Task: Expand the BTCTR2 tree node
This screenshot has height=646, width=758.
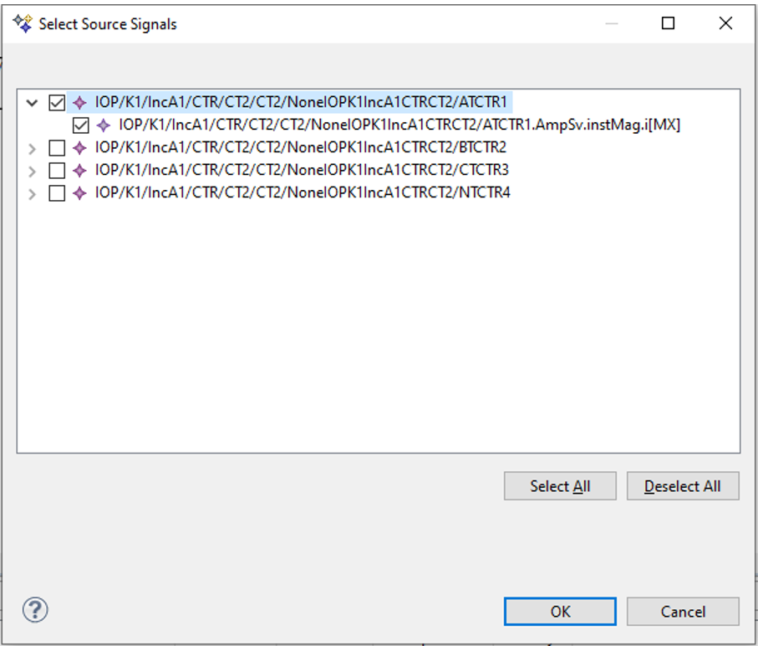Action: click(33, 149)
